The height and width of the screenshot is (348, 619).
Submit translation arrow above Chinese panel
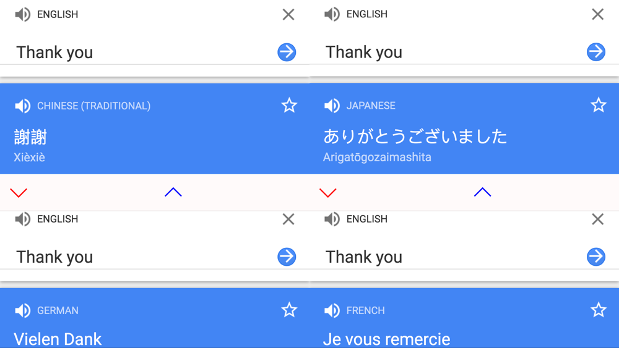click(287, 52)
